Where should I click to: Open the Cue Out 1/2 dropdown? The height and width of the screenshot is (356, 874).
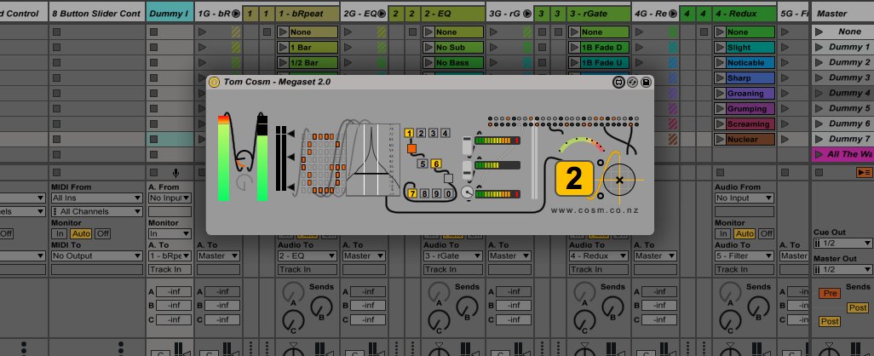pyautogui.click(x=842, y=244)
